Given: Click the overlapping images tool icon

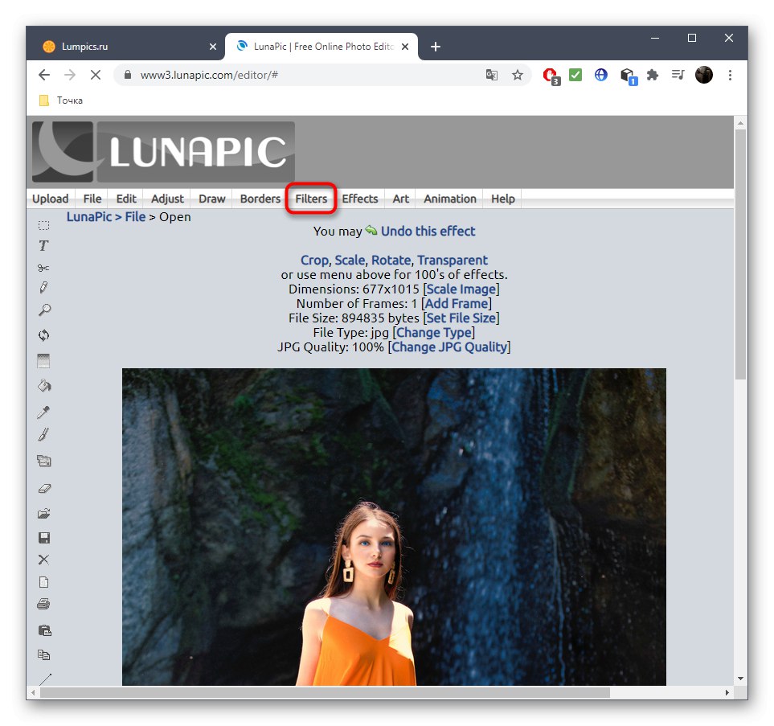Looking at the screenshot, I should pos(44,461).
